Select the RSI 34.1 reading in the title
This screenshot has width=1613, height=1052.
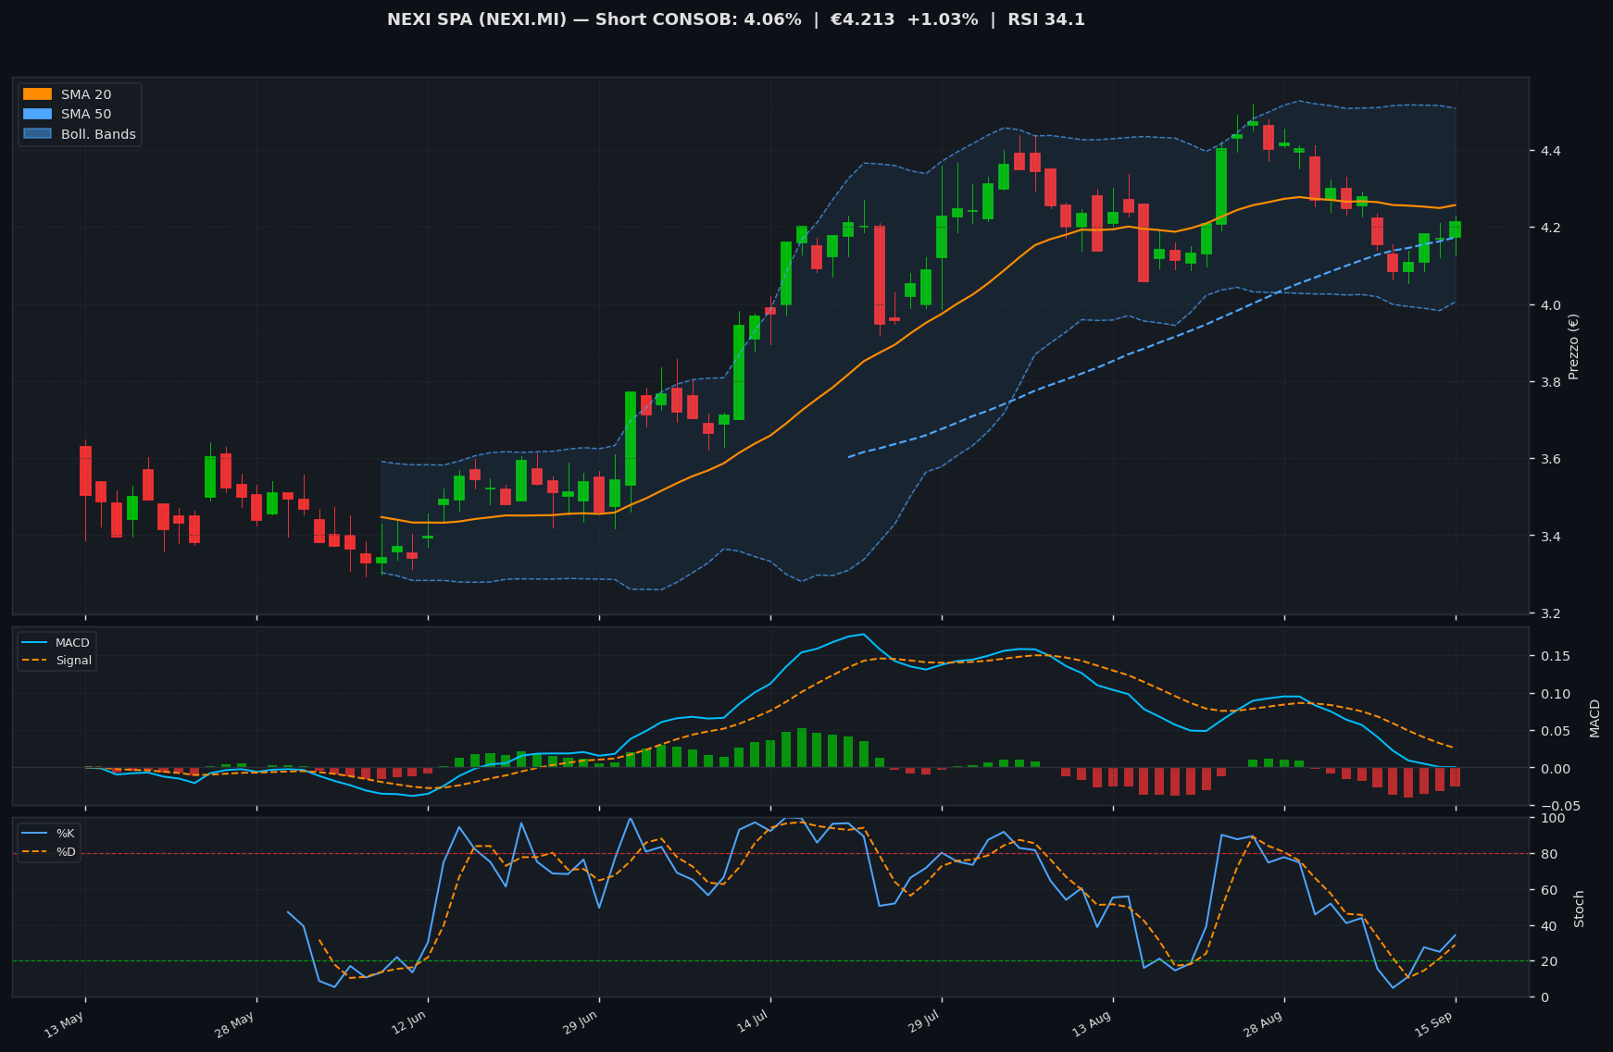(1046, 19)
